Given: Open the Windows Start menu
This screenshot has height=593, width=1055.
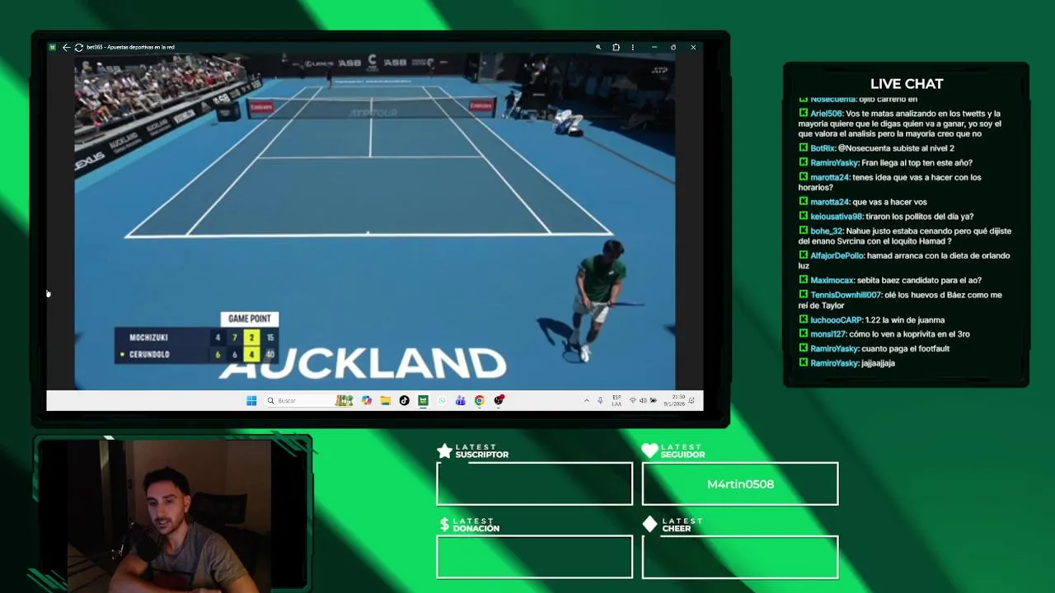Looking at the screenshot, I should [251, 400].
